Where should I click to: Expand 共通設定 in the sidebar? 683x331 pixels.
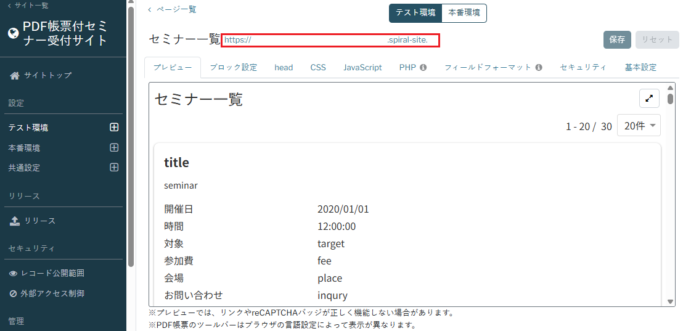(x=114, y=168)
